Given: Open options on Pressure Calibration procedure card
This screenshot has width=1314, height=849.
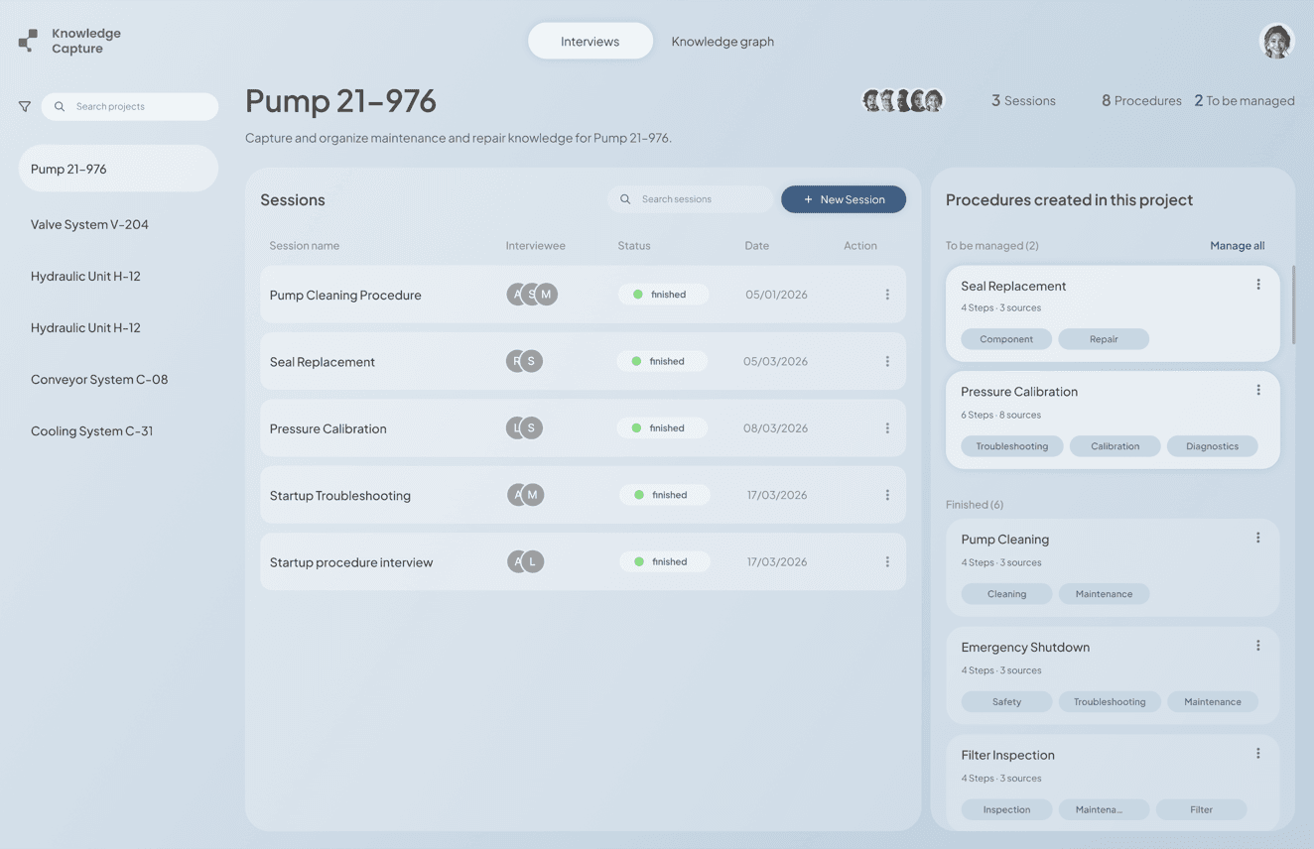Looking at the screenshot, I should point(1258,391).
